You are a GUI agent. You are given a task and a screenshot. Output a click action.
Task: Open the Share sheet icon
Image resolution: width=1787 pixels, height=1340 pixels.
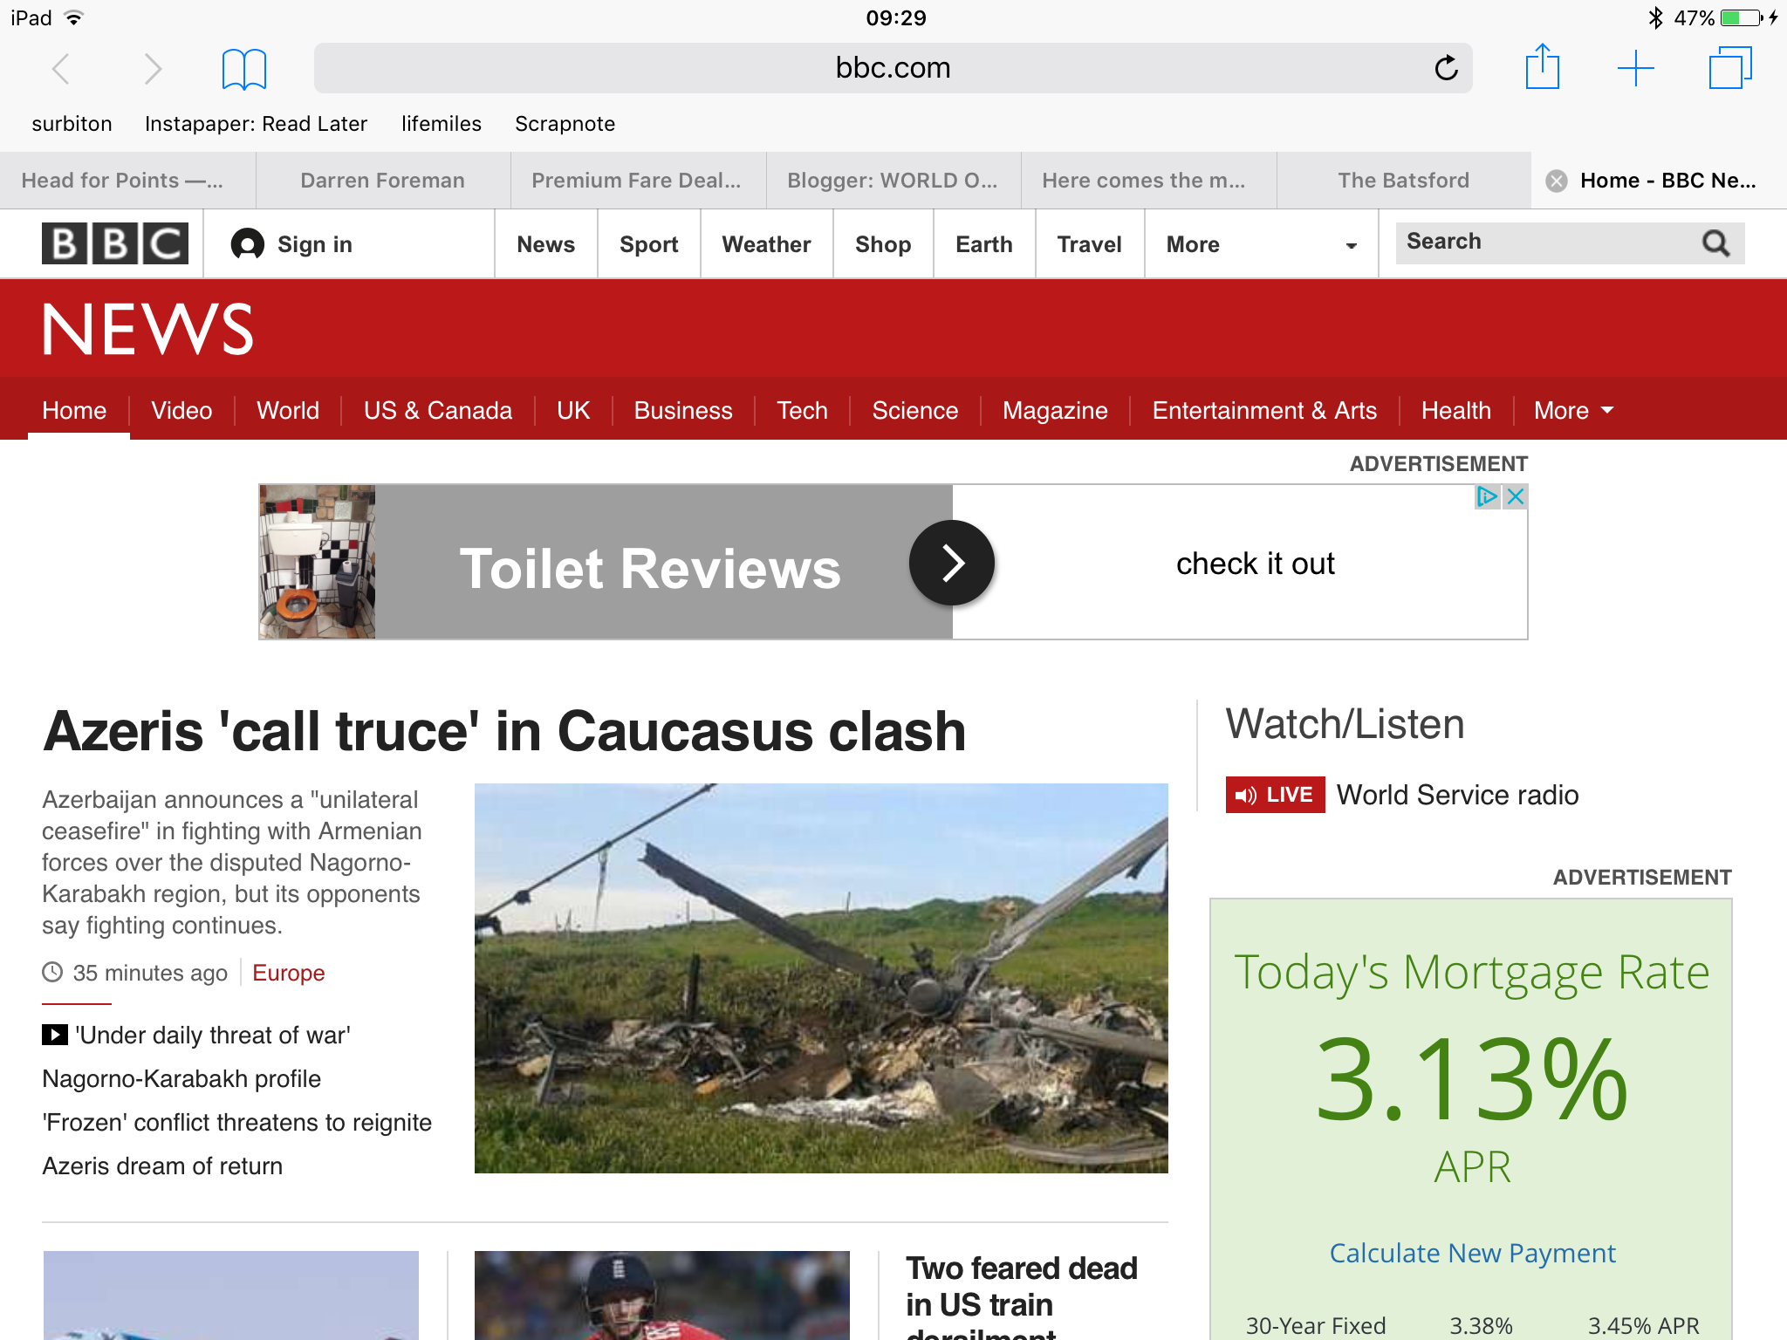coord(1542,67)
